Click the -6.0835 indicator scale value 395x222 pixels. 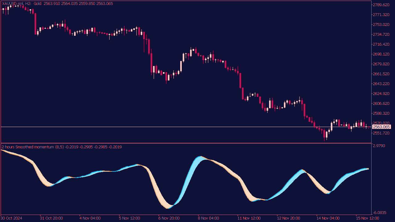379,213
